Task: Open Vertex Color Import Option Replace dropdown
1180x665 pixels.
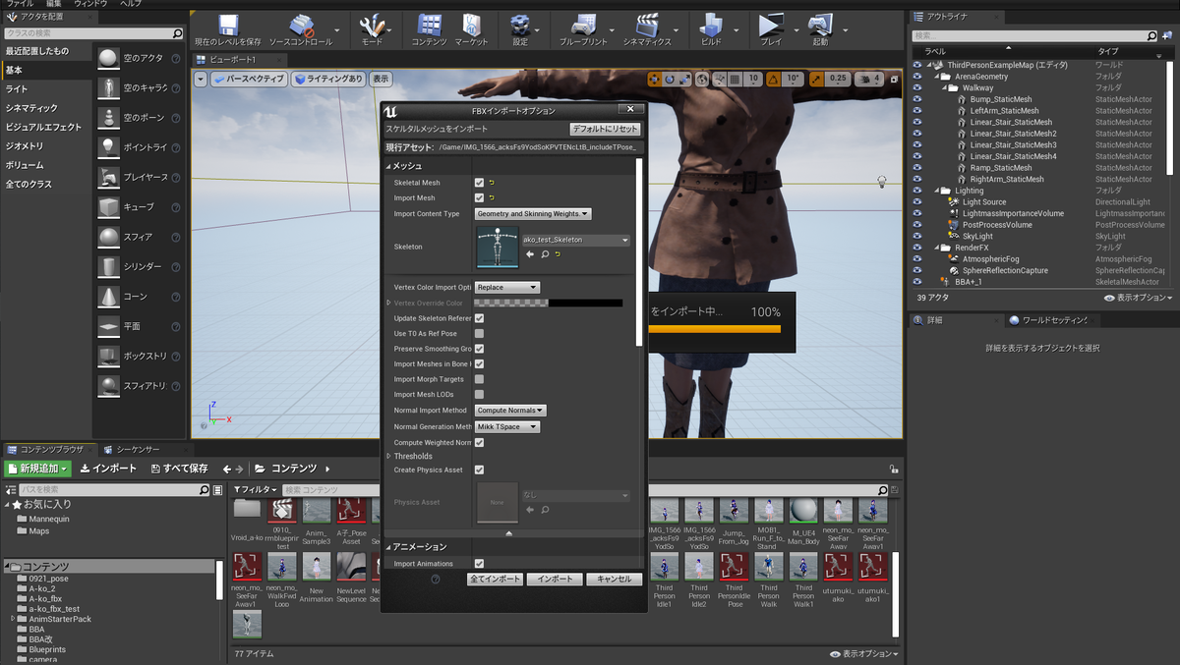Action: pos(507,288)
